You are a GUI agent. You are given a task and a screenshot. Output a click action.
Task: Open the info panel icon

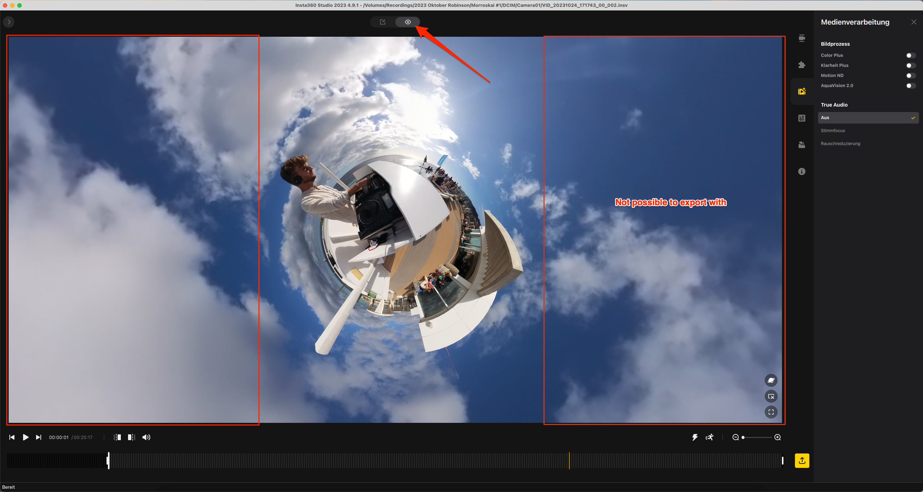801,171
